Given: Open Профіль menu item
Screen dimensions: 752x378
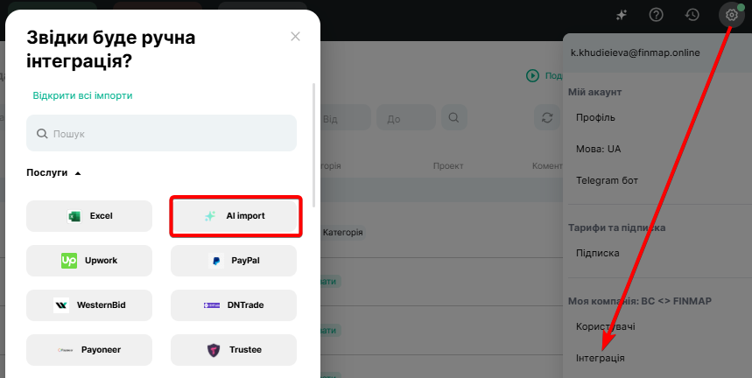Looking at the screenshot, I should click(595, 117).
